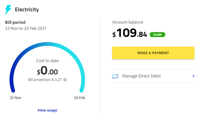Image resolution: width=198 pixels, height=115 pixels.
Task: Click the Account balance label
Action: (128, 22)
